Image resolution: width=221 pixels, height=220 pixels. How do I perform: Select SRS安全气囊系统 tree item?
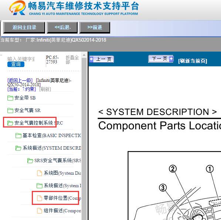(x=58, y=160)
